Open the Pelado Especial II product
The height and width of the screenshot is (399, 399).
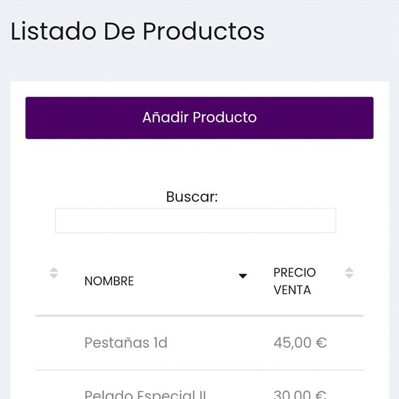point(145,394)
